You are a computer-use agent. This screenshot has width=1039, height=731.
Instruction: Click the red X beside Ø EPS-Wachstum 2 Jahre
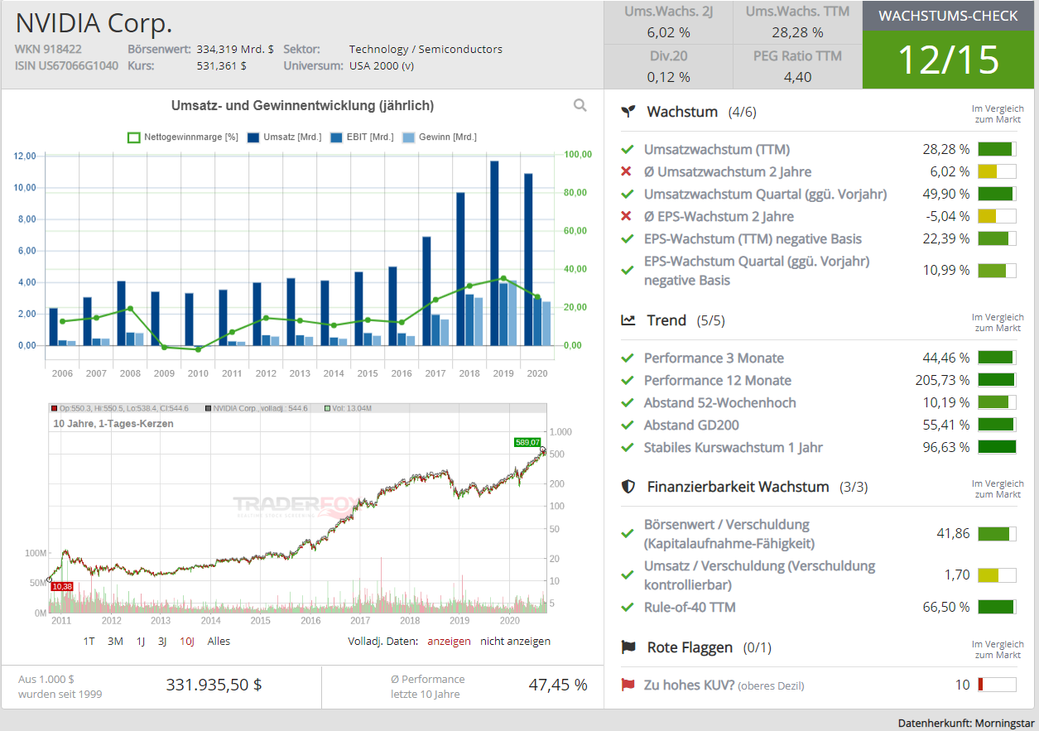tap(627, 216)
